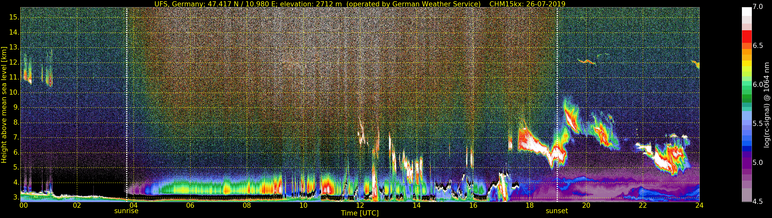Click height tick '10.' on the y-axis
772x218 pixels.
[x=14, y=93]
